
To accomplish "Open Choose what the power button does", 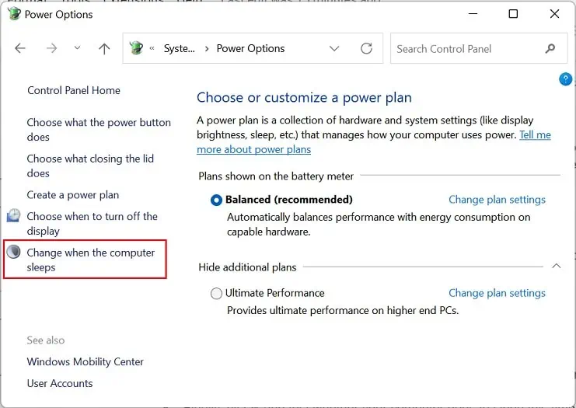I will [x=99, y=130].
